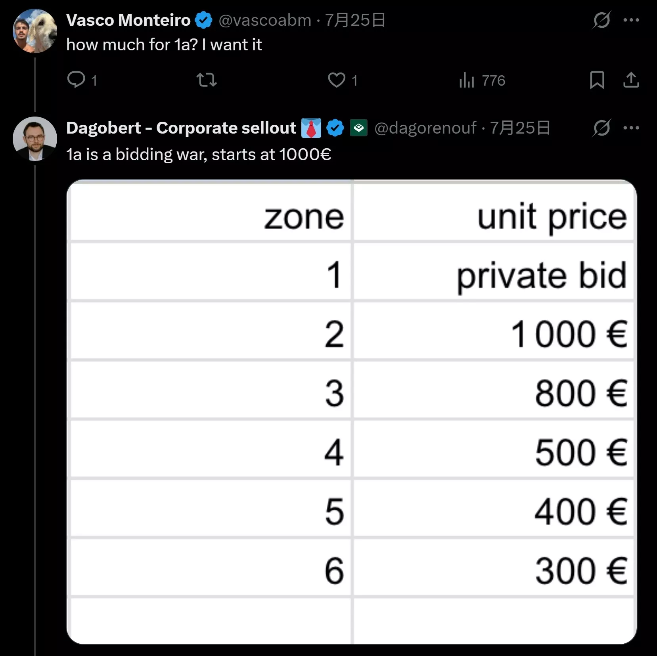Open Vasco Monteiro's profile picture
Screen dimensions: 657x656
[35, 31]
